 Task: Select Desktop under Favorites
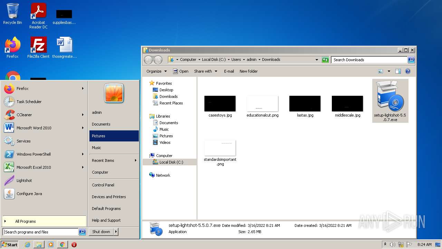tap(163, 90)
